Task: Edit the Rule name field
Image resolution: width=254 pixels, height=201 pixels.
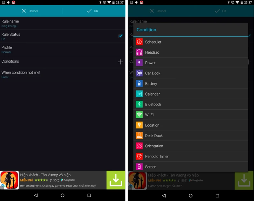Action: tap(63, 23)
